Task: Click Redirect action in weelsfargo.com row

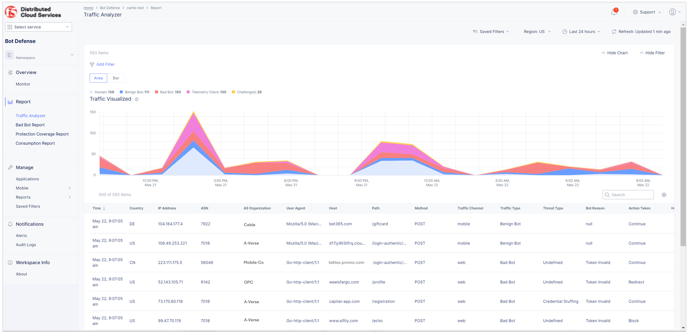Action: [x=636, y=282]
